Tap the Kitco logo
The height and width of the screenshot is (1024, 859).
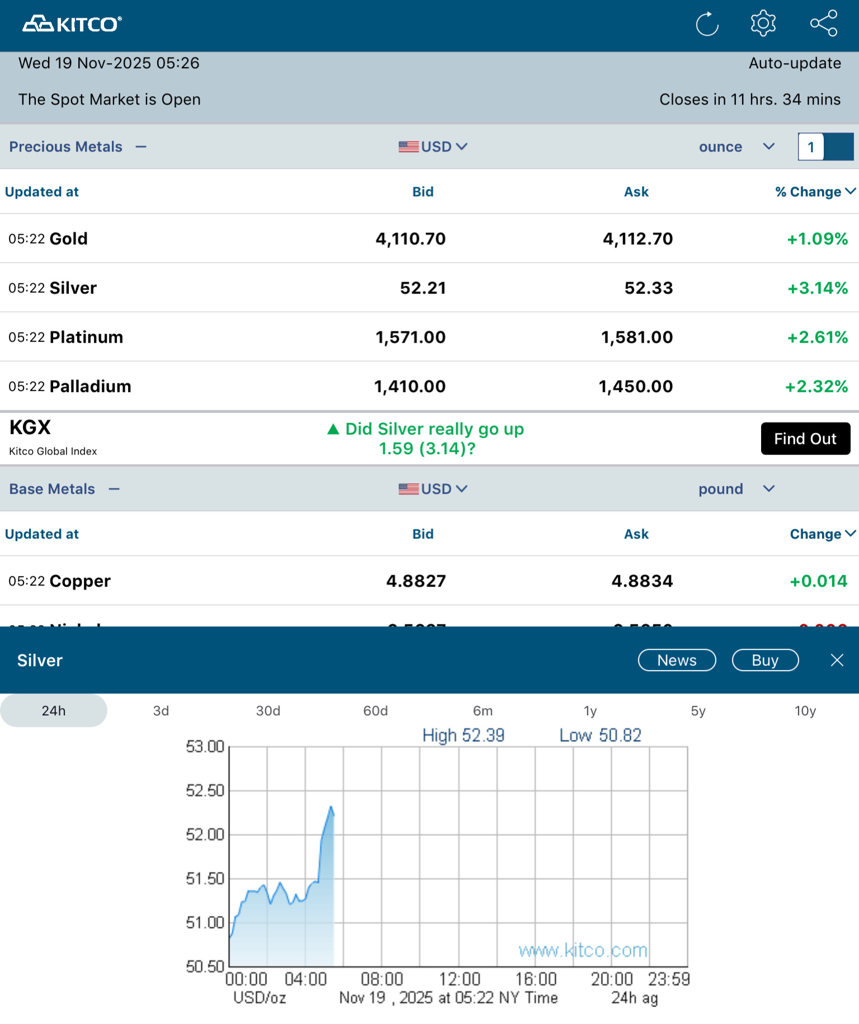72,24
